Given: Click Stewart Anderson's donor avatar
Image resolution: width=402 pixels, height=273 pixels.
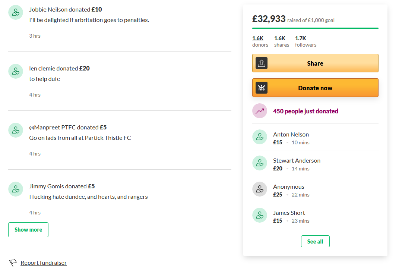Looking at the screenshot, I should 260,163.
